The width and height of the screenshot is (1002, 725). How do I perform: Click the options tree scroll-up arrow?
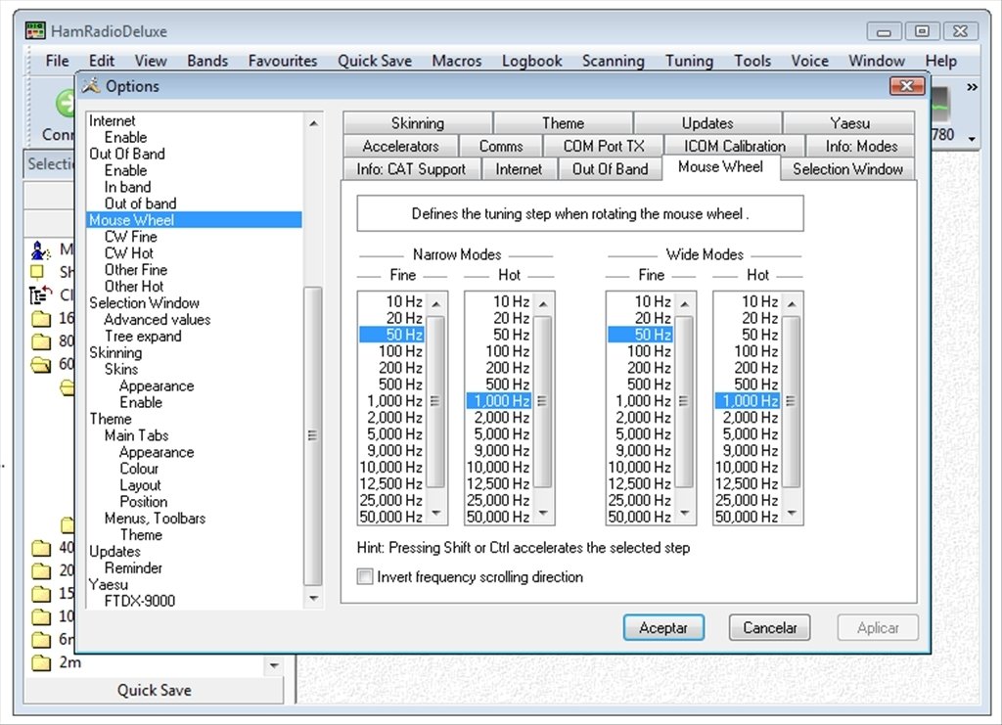coord(313,122)
